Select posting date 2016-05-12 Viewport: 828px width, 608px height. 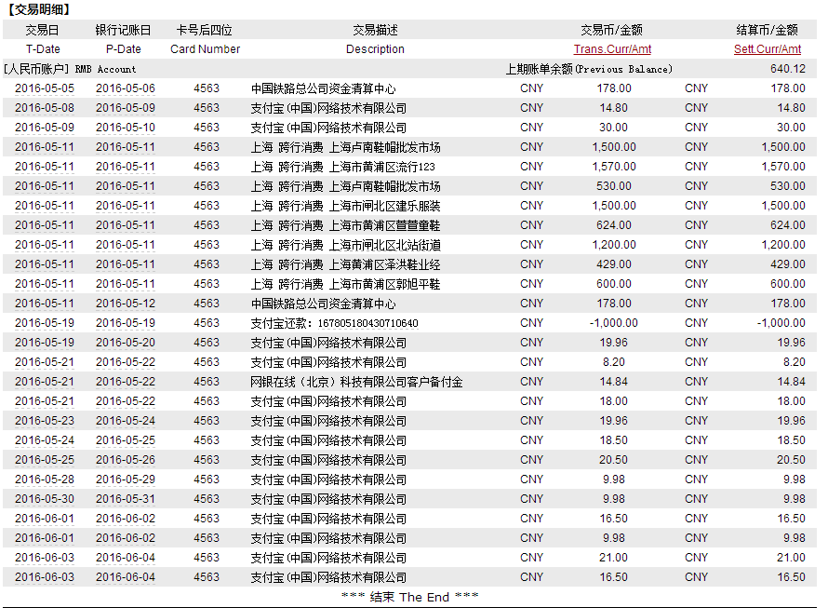point(126,304)
